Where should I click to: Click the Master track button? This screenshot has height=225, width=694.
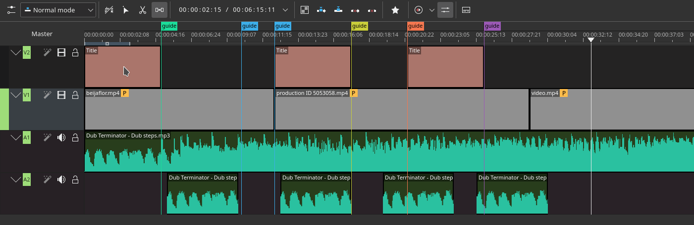[x=42, y=34]
